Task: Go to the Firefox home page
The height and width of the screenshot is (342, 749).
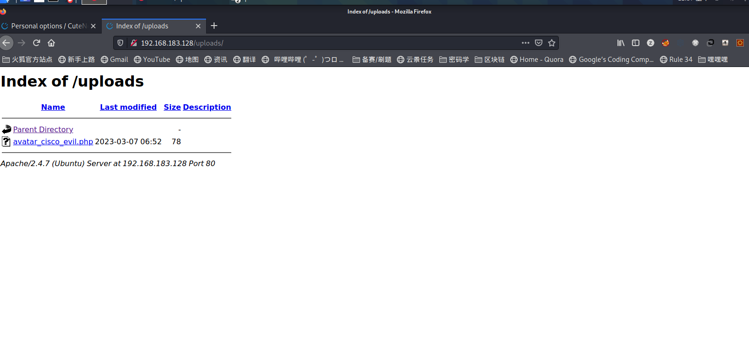Action: coord(51,43)
